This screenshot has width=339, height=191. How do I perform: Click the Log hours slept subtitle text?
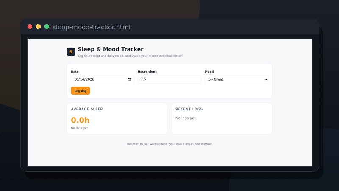(x=131, y=56)
